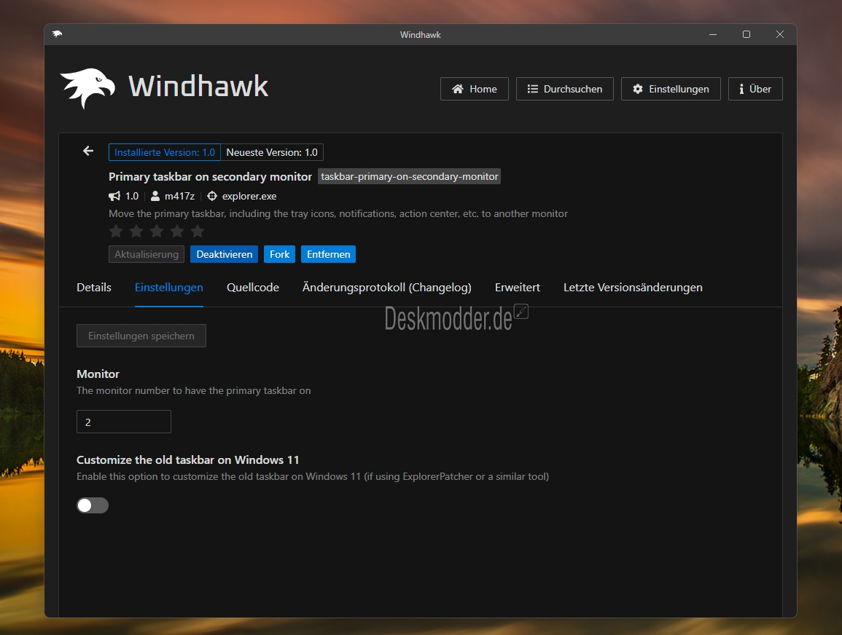Rate the mod with the first star
The image size is (842, 635).
[x=115, y=231]
